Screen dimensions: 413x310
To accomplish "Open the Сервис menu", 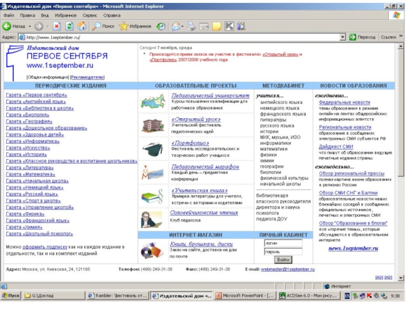I will [x=90, y=16].
